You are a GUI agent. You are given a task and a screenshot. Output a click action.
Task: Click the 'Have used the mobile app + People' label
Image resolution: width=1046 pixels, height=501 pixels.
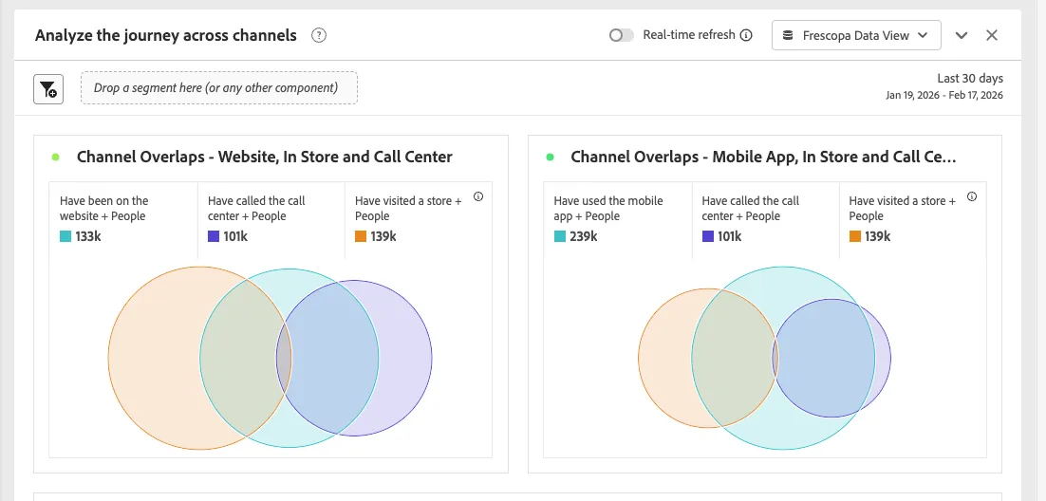pos(608,208)
